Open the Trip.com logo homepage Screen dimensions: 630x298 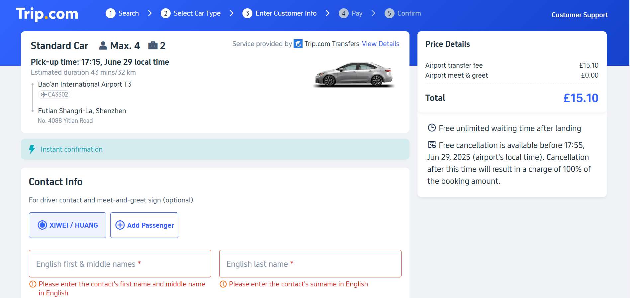pyautogui.click(x=47, y=14)
